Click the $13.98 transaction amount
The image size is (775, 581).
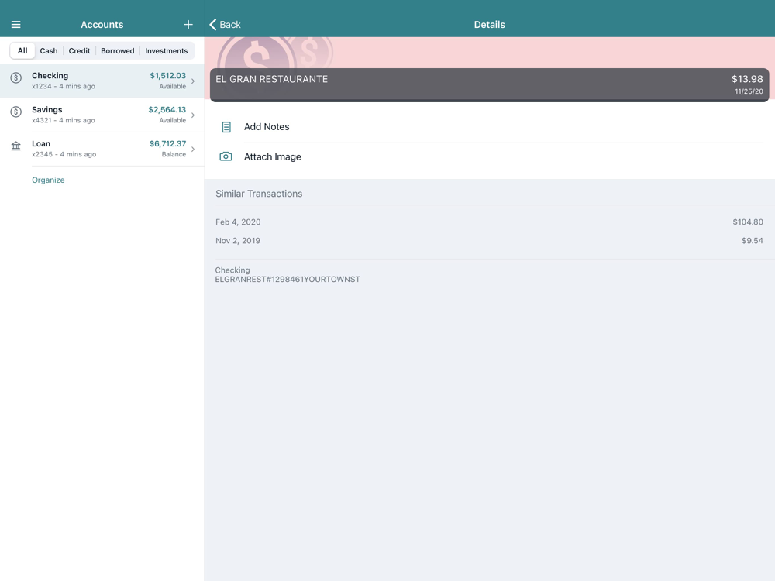tap(747, 79)
